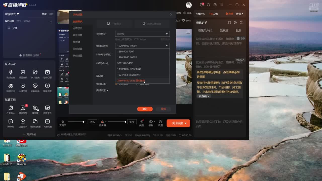Expand the 常规模式 mode dropdown
Image resolution: width=322 pixels, height=181 pixels.
[12, 14]
